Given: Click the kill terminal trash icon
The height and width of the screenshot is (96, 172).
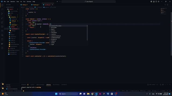Looking at the screenshot, I should click(x=163, y=85).
